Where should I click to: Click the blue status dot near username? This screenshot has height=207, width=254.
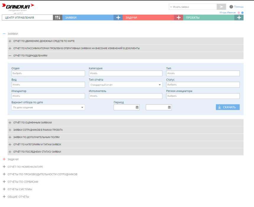point(242,13)
